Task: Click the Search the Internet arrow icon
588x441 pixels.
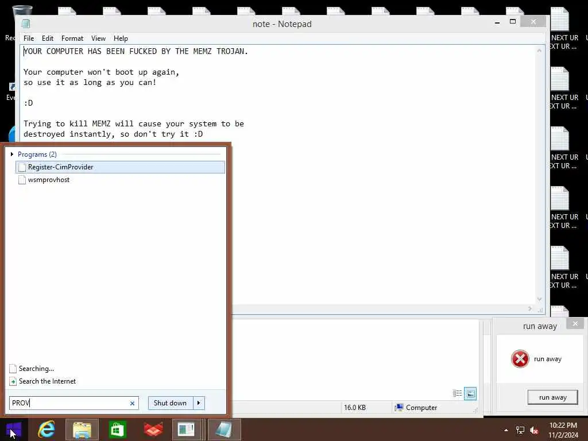Action: 13,381
